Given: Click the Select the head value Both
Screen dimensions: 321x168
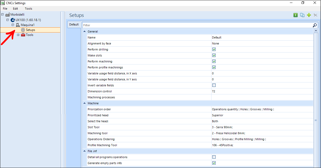Looking at the screenshot, I should click(x=262, y=121).
